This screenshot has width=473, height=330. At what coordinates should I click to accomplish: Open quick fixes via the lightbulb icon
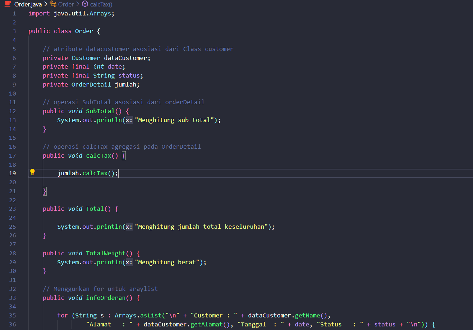coord(32,172)
